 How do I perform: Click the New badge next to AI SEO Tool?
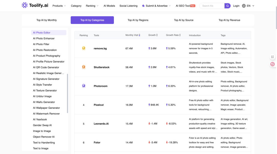click(193, 6)
